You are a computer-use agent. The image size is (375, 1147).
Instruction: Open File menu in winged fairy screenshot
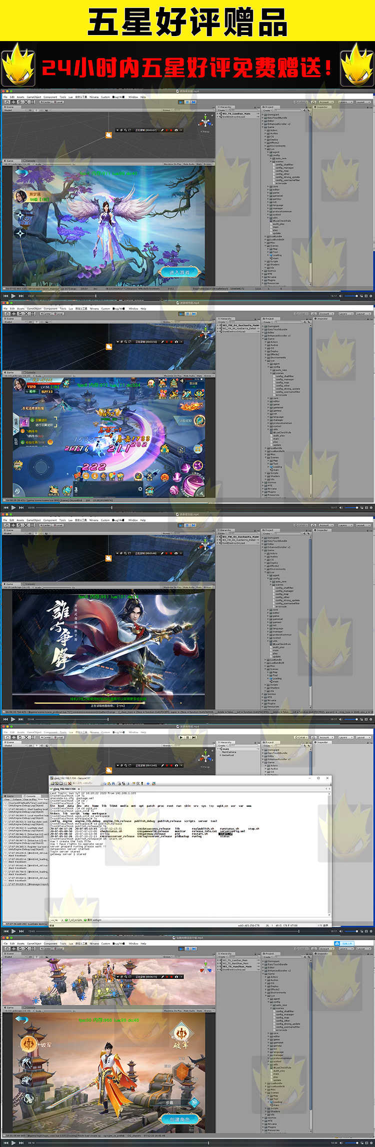(x=5, y=97)
